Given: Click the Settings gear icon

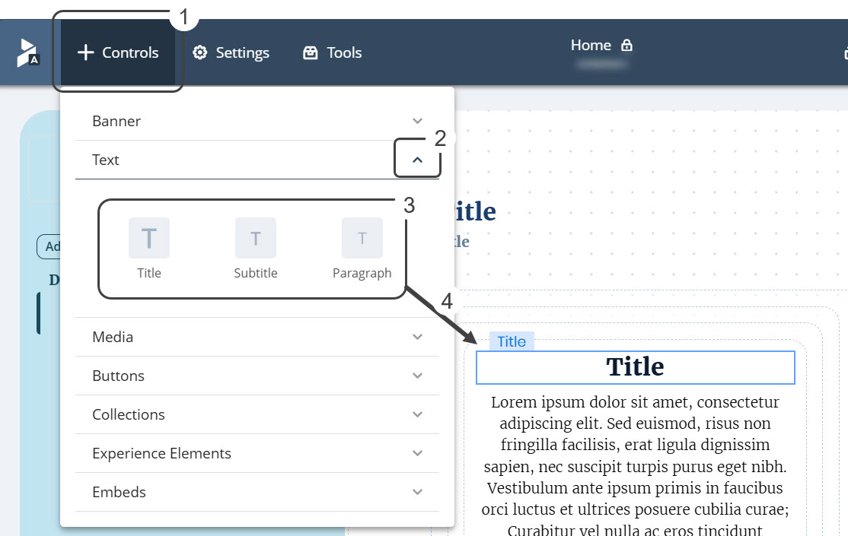Looking at the screenshot, I should click(x=199, y=52).
